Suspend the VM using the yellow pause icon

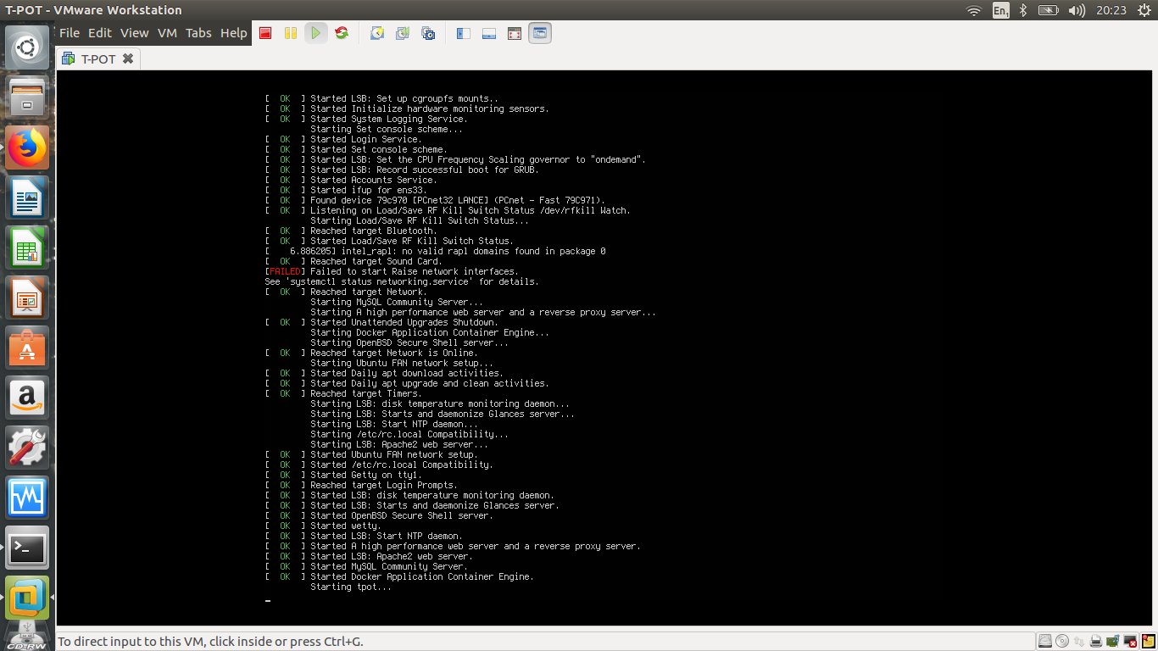tap(291, 33)
